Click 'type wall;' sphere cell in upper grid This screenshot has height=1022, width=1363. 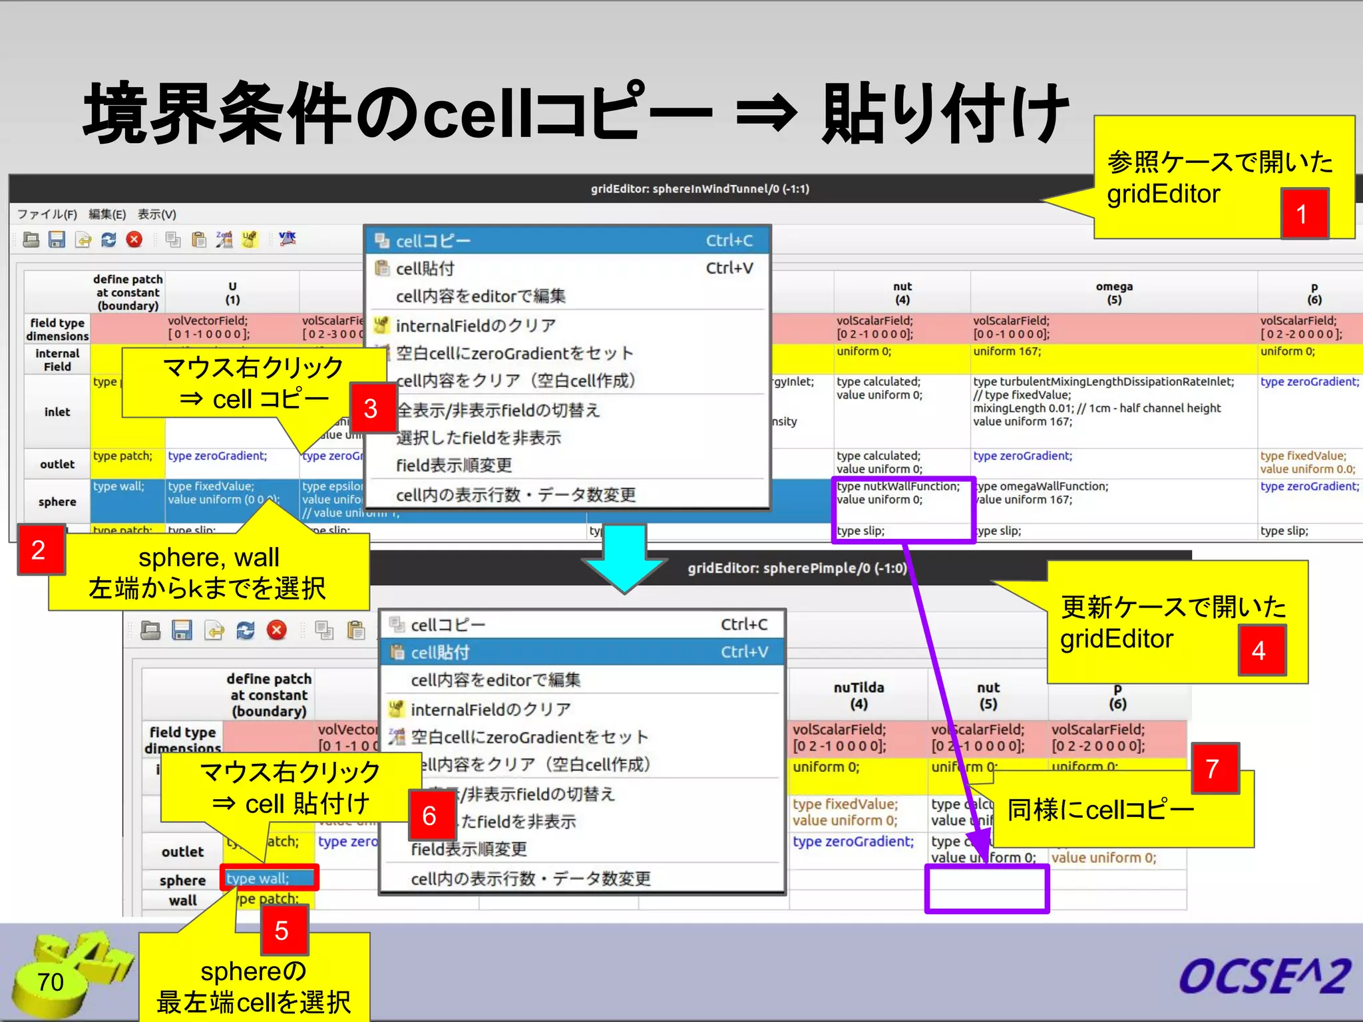click(127, 501)
